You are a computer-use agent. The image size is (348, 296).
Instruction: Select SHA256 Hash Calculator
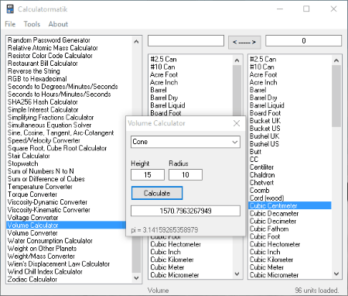(43, 102)
